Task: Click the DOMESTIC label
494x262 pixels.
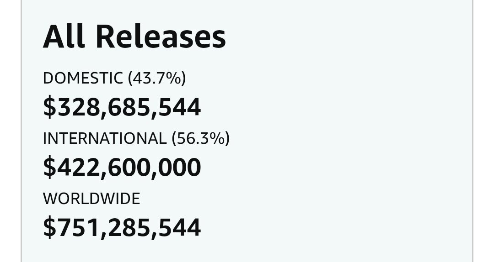Action: [83, 78]
